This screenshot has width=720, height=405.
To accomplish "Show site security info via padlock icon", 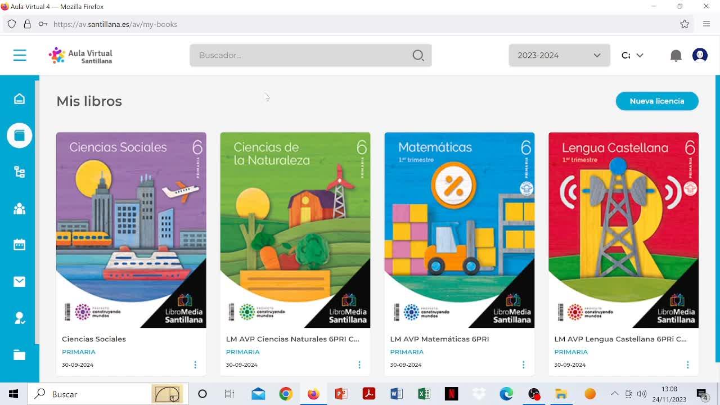I will [27, 24].
